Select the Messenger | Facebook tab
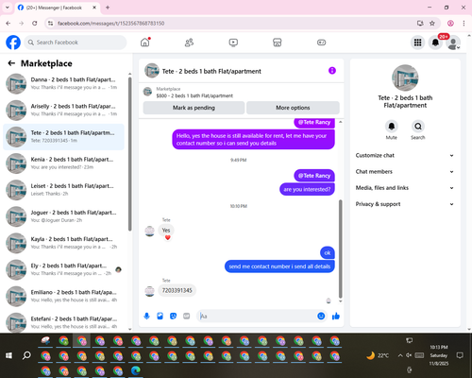 click(58, 8)
